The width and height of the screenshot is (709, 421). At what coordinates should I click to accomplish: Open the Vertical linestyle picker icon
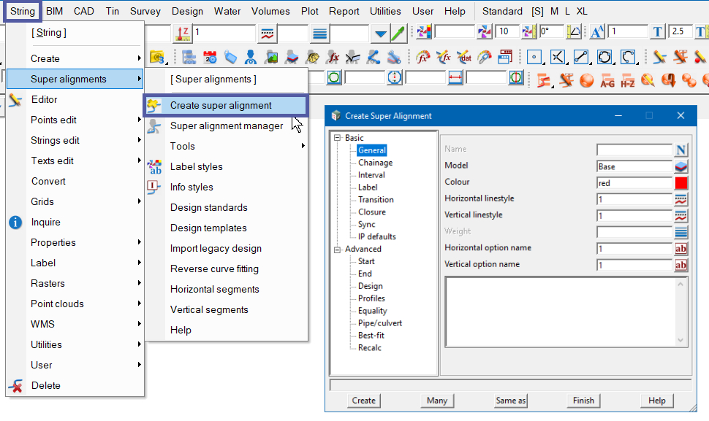pyautogui.click(x=681, y=215)
